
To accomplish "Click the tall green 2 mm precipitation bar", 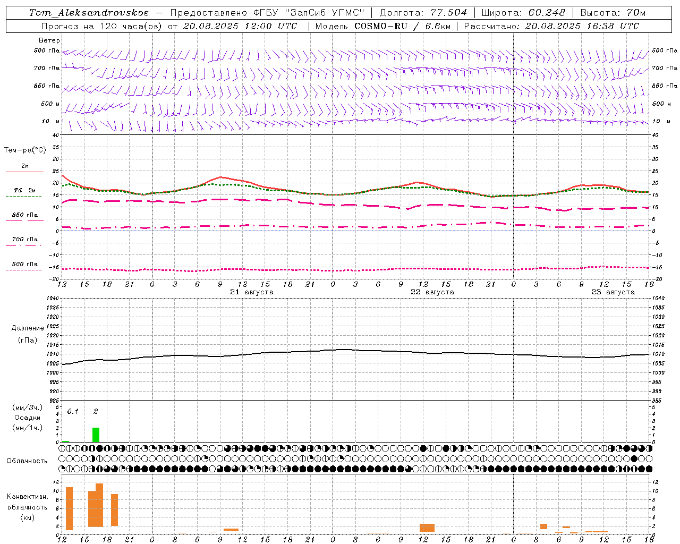I will point(96,435).
